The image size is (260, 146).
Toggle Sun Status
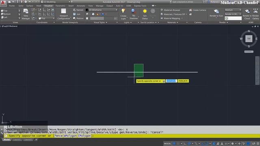tap(145, 14)
